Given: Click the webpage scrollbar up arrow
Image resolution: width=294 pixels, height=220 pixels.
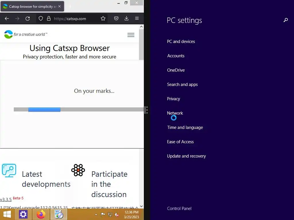Looking at the screenshot, I should click(x=141, y=27).
